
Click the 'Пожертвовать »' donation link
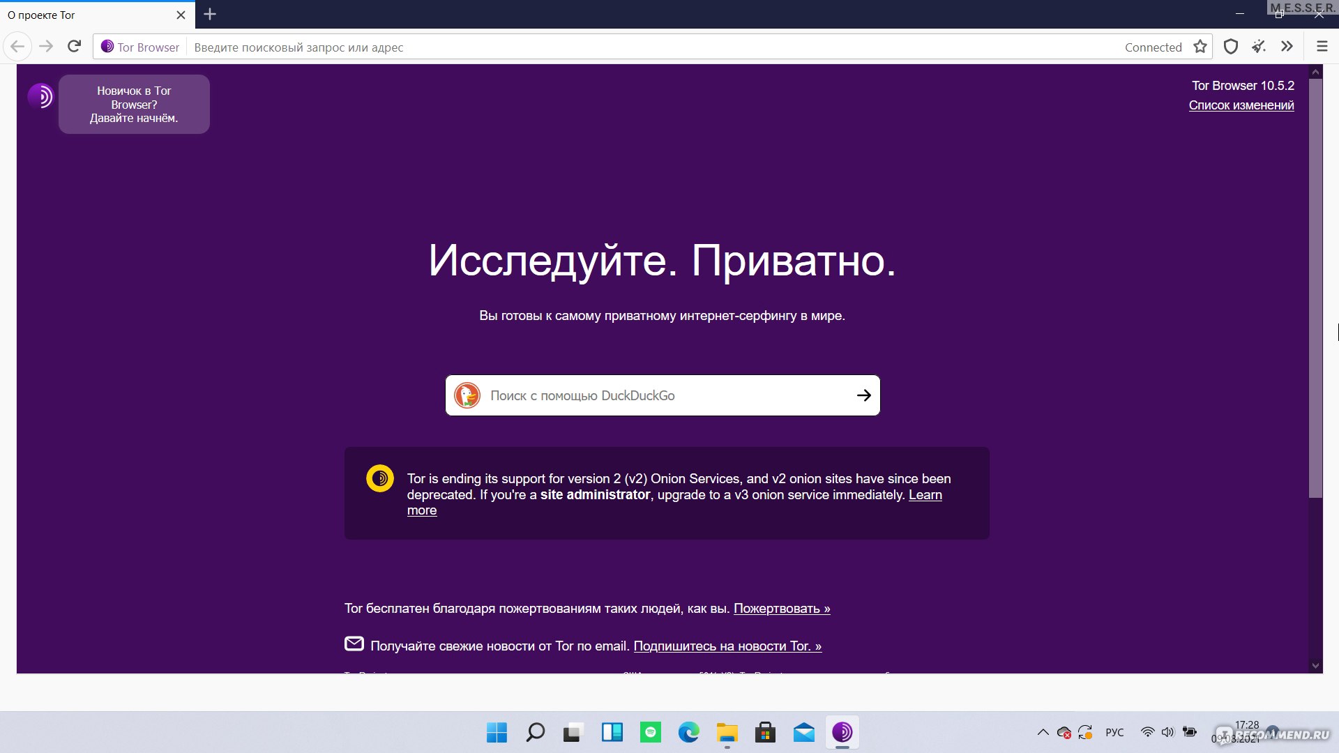click(781, 608)
